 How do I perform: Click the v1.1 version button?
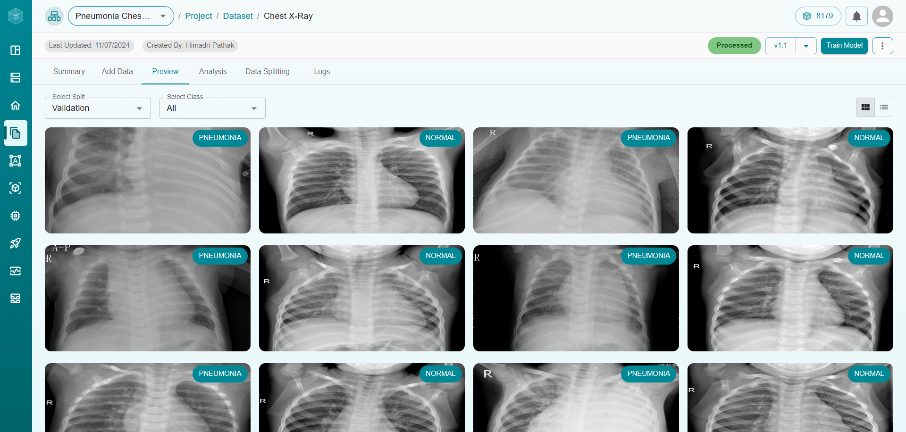pos(780,46)
